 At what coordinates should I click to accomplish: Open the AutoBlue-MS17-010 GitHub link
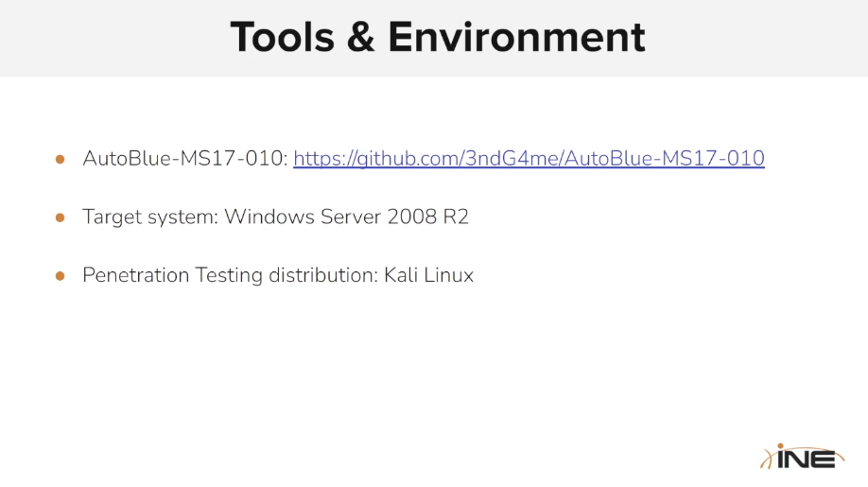pos(529,159)
